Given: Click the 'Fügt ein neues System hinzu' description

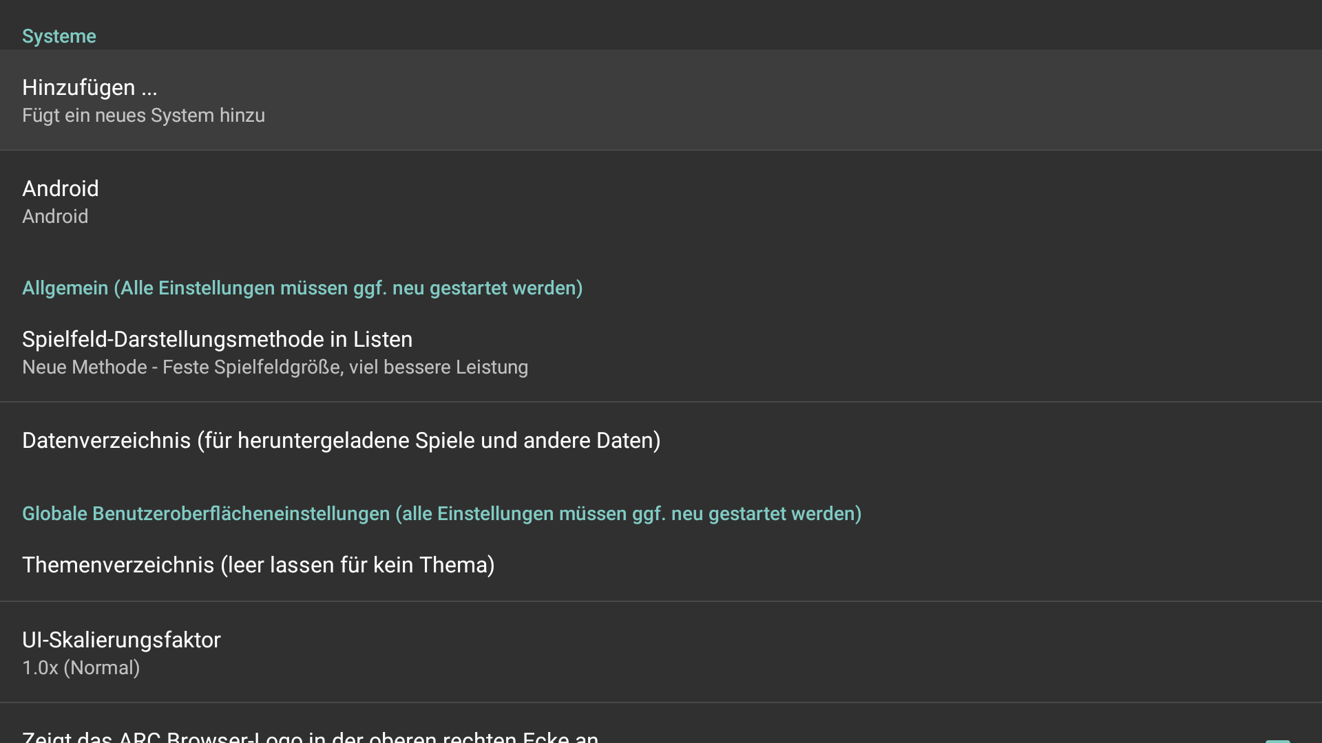Looking at the screenshot, I should [x=143, y=116].
